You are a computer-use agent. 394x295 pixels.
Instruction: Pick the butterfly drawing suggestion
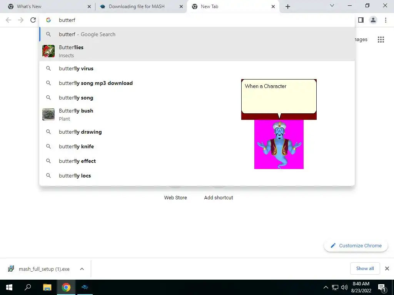(x=197, y=132)
